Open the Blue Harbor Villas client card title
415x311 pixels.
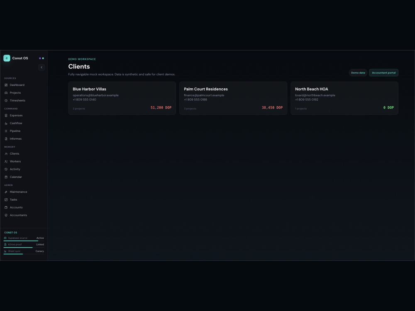point(90,89)
